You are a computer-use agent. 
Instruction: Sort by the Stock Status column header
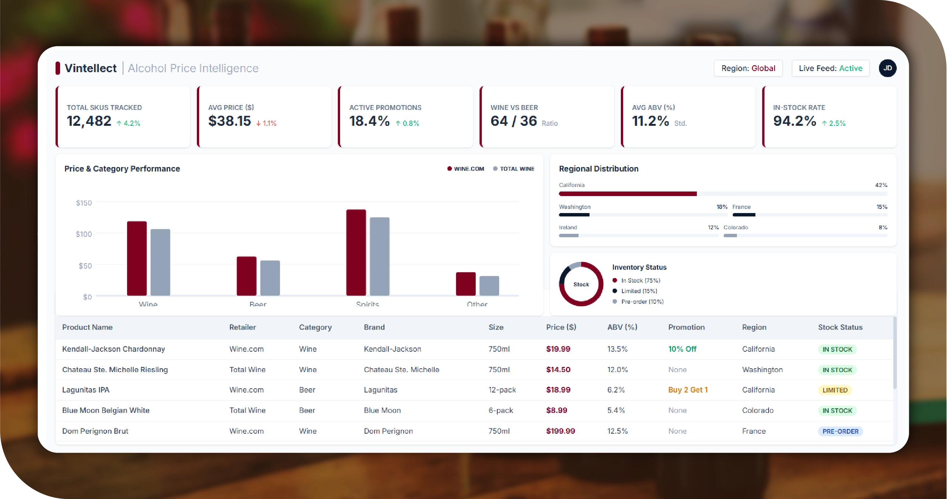pos(840,327)
